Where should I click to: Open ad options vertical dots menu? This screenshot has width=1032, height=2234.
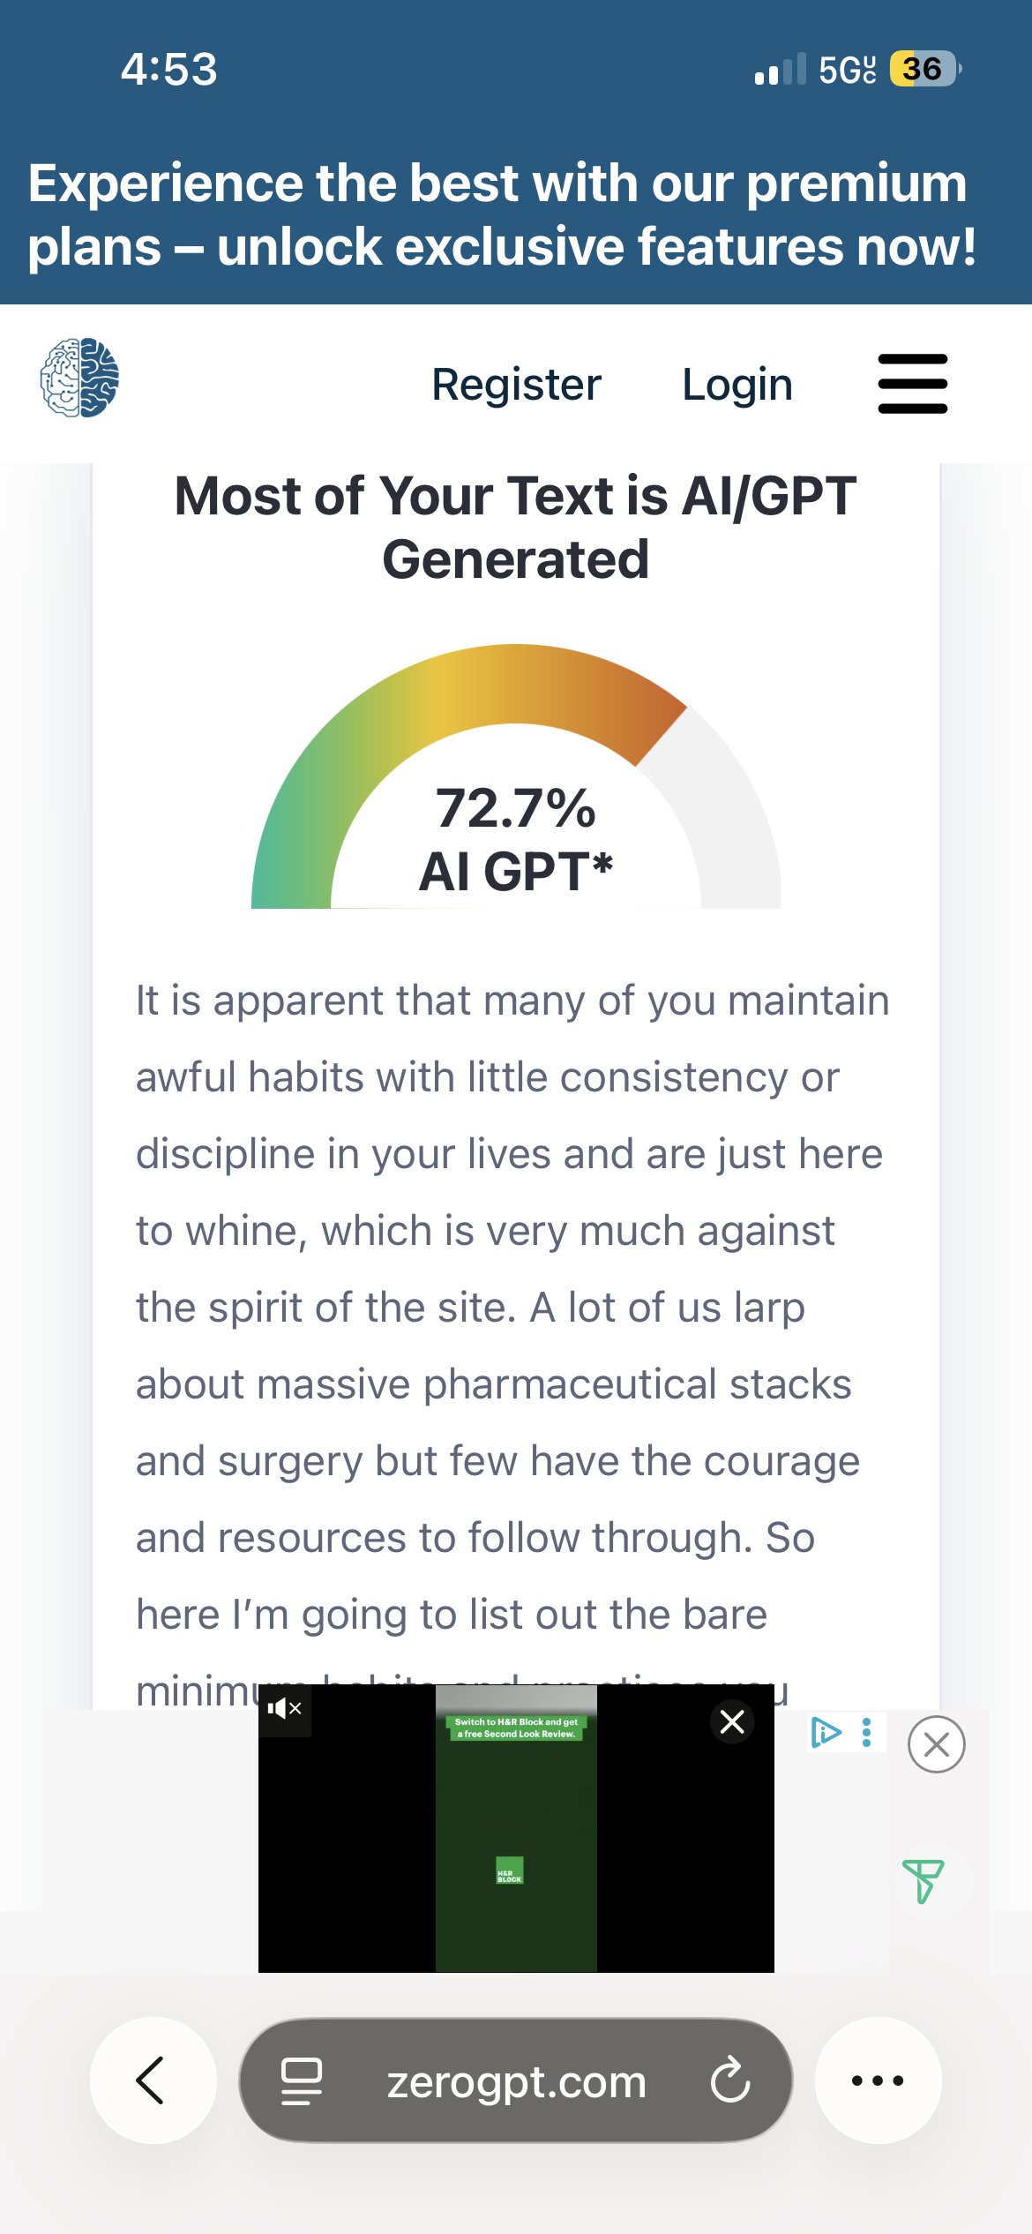pos(867,1733)
